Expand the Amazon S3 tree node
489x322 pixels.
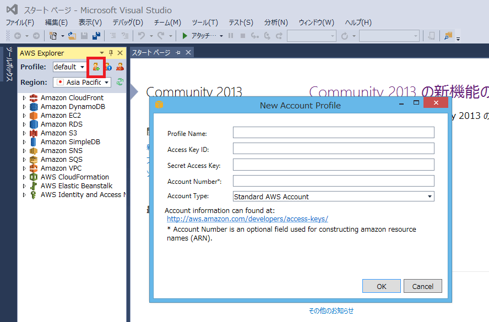pyautogui.click(x=24, y=133)
